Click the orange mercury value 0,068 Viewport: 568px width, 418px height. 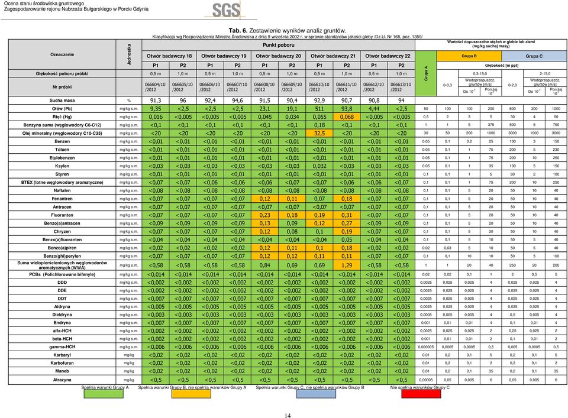pos(347,117)
